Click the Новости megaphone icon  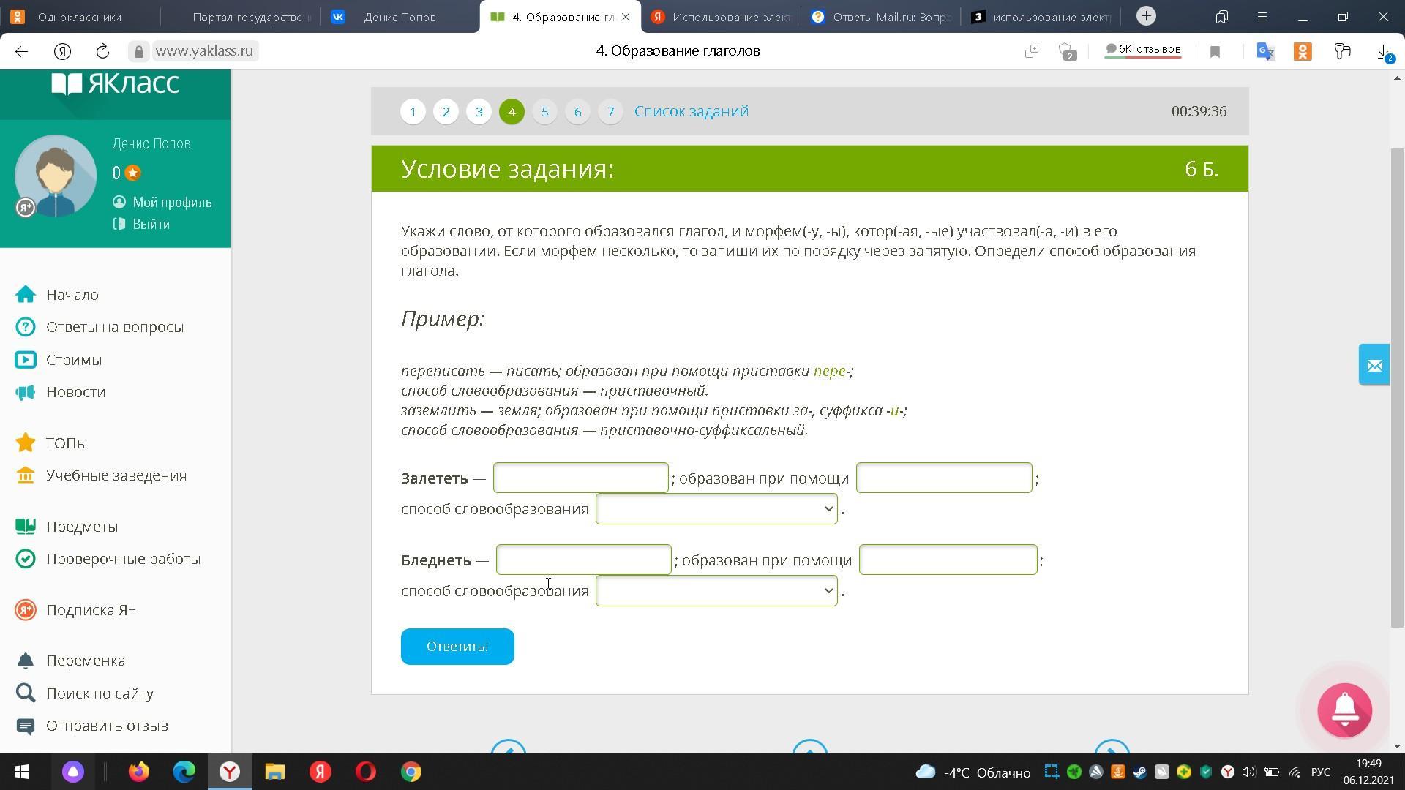[x=26, y=393]
